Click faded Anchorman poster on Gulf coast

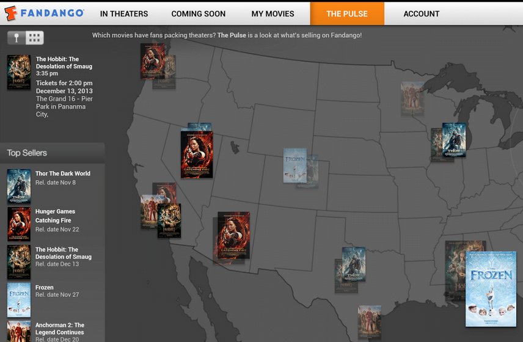click(x=369, y=322)
